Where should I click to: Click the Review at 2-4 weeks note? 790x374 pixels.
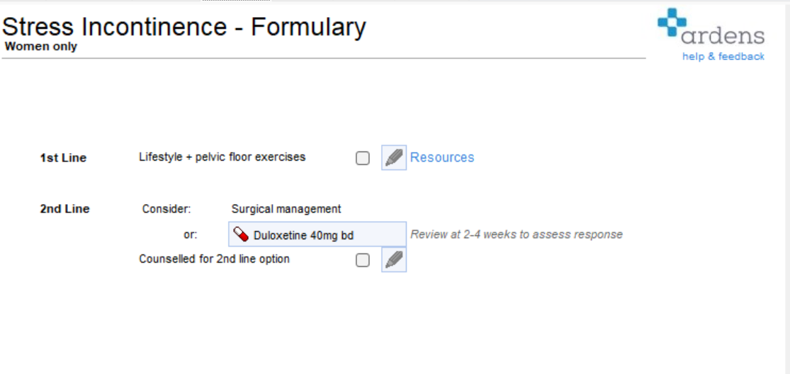click(517, 234)
